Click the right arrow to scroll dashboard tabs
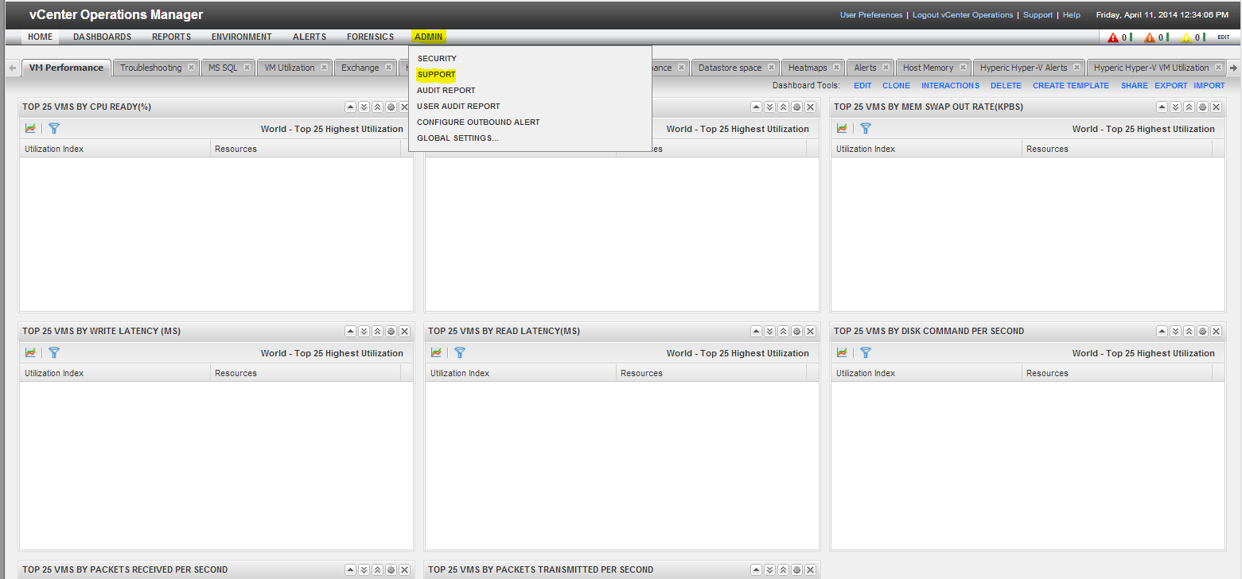The width and height of the screenshot is (1242, 579). [1232, 68]
